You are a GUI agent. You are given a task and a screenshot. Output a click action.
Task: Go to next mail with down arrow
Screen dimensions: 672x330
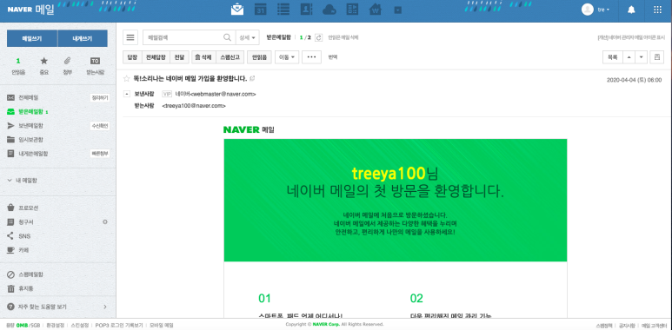click(x=642, y=57)
